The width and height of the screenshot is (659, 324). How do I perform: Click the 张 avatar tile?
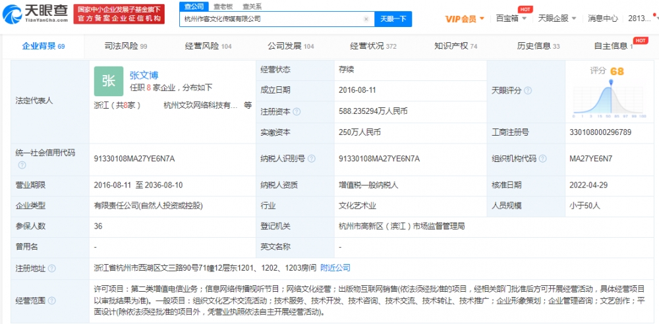point(109,81)
